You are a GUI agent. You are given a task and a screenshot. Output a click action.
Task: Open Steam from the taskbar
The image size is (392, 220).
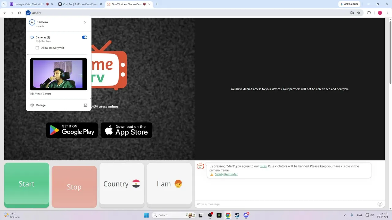click(237, 215)
